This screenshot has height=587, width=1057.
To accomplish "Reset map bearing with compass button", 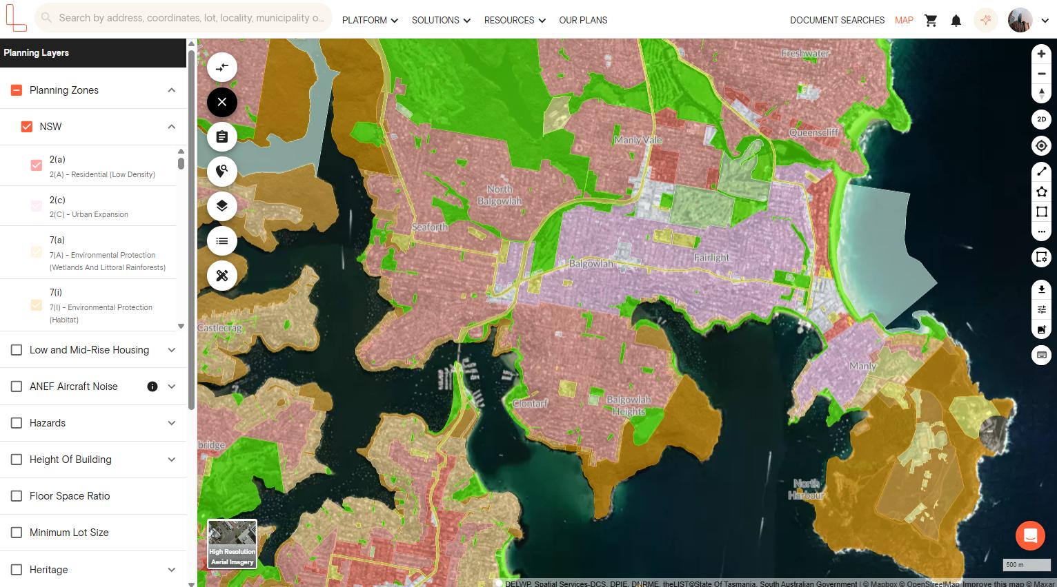I will pyautogui.click(x=1042, y=93).
